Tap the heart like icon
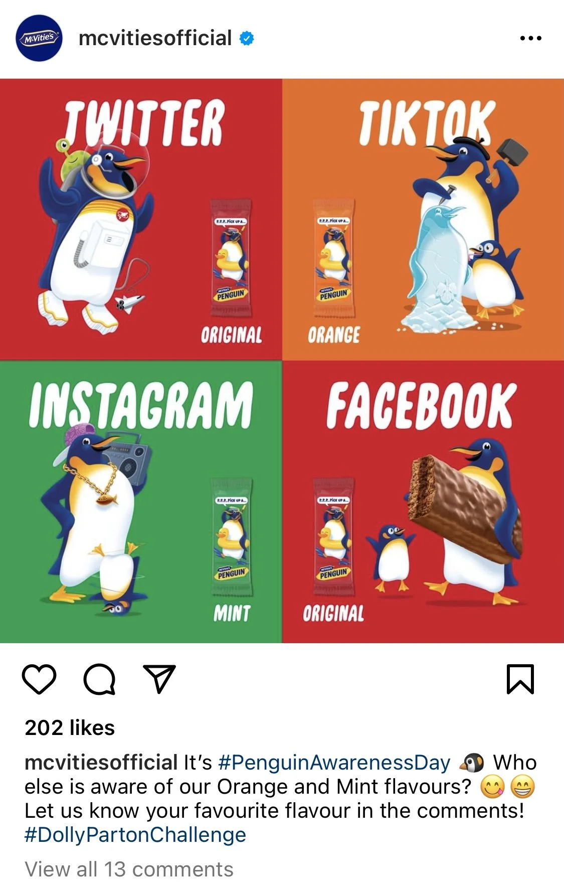Image resolution: width=564 pixels, height=889 pixels. 39,679
